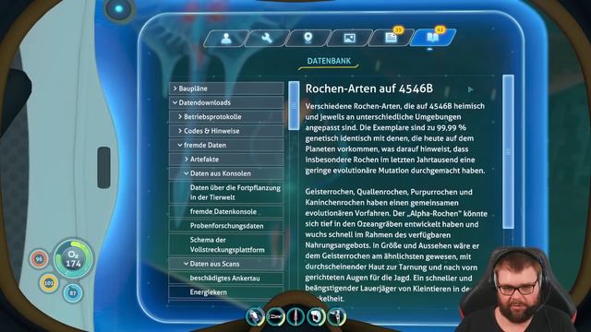Select the knife quick slot
Screen dimensions: 591x332
(295, 317)
